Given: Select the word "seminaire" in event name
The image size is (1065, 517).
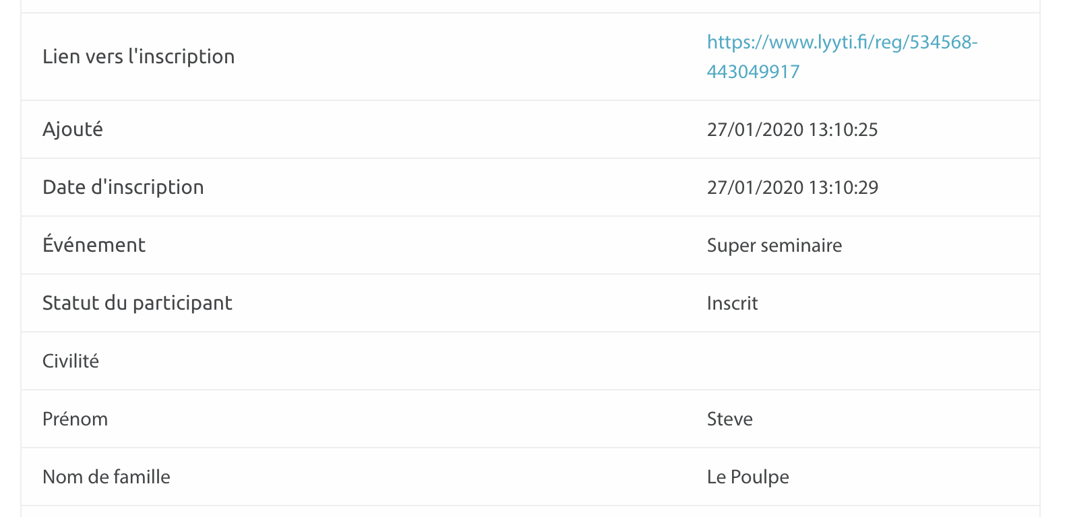Looking at the screenshot, I should [x=801, y=245].
